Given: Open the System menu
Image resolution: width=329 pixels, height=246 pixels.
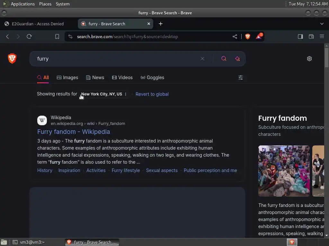Looking at the screenshot, I should 63,4.
